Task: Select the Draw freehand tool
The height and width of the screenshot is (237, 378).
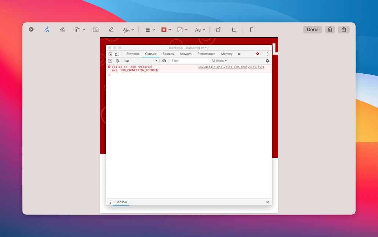Action: click(x=62, y=30)
